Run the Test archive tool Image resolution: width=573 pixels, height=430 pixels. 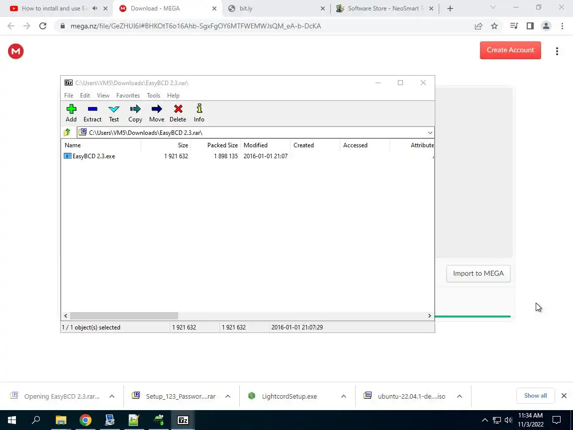[113, 113]
